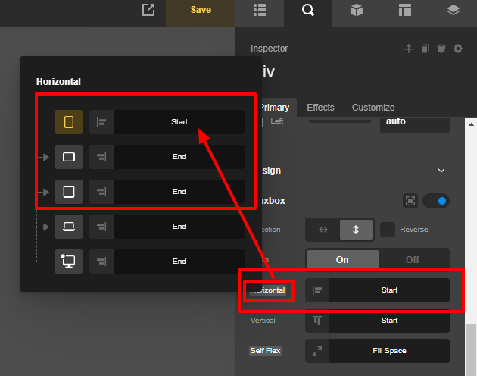Viewport: 477px width, 376px height.
Task: Open the outline list panel icon
Action: (260, 10)
